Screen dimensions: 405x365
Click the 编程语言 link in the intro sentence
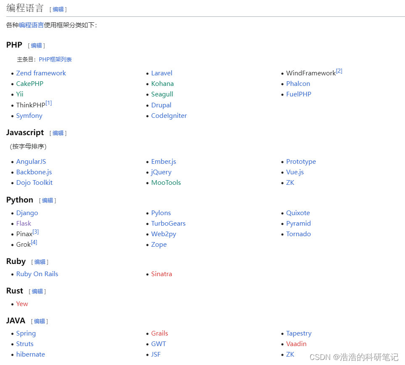tap(31, 25)
